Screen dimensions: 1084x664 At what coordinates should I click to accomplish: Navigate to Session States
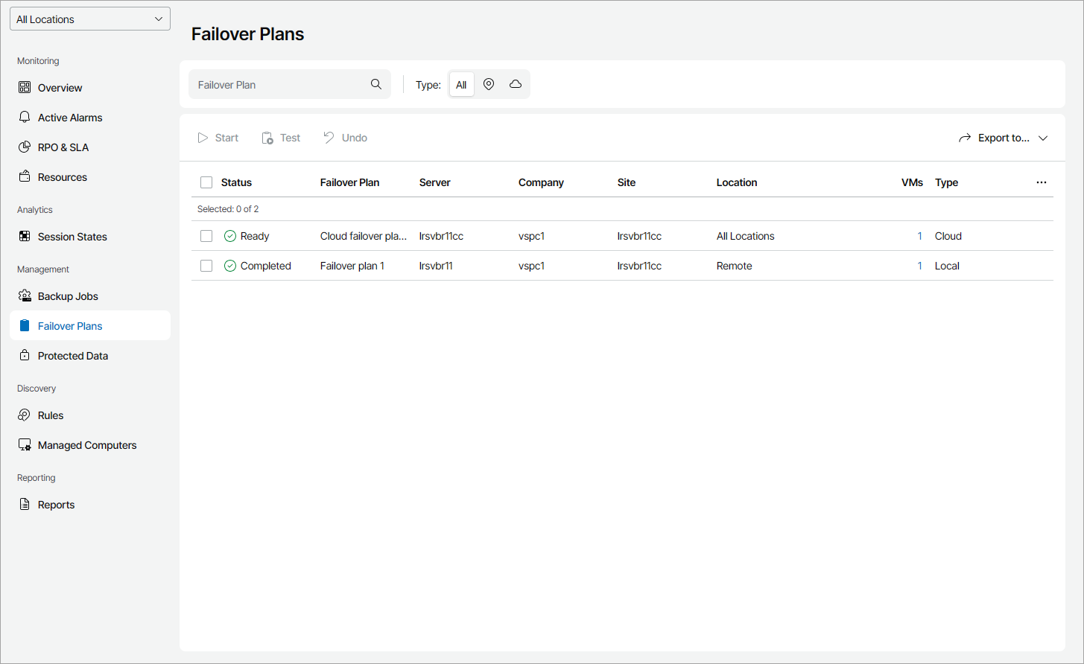pos(72,237)
